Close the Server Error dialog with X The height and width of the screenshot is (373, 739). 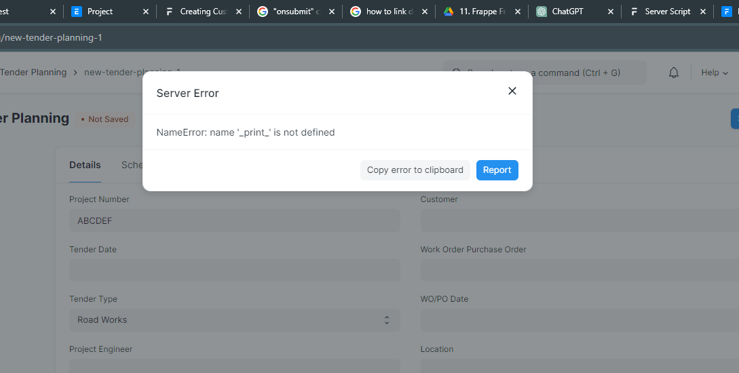click(512, 91)
